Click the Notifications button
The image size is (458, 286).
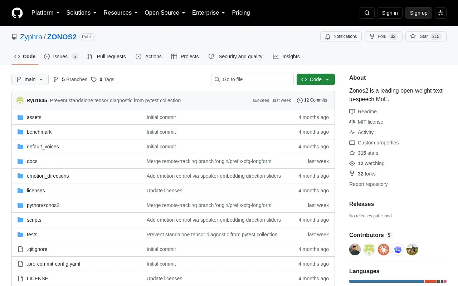coord(341,36)
